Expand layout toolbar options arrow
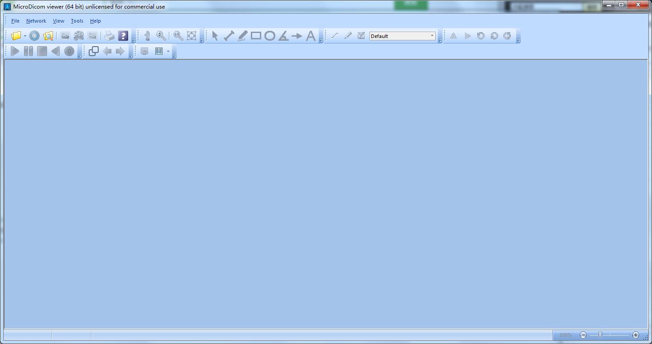Screen dimensions: 652x344 click(174, 56)
